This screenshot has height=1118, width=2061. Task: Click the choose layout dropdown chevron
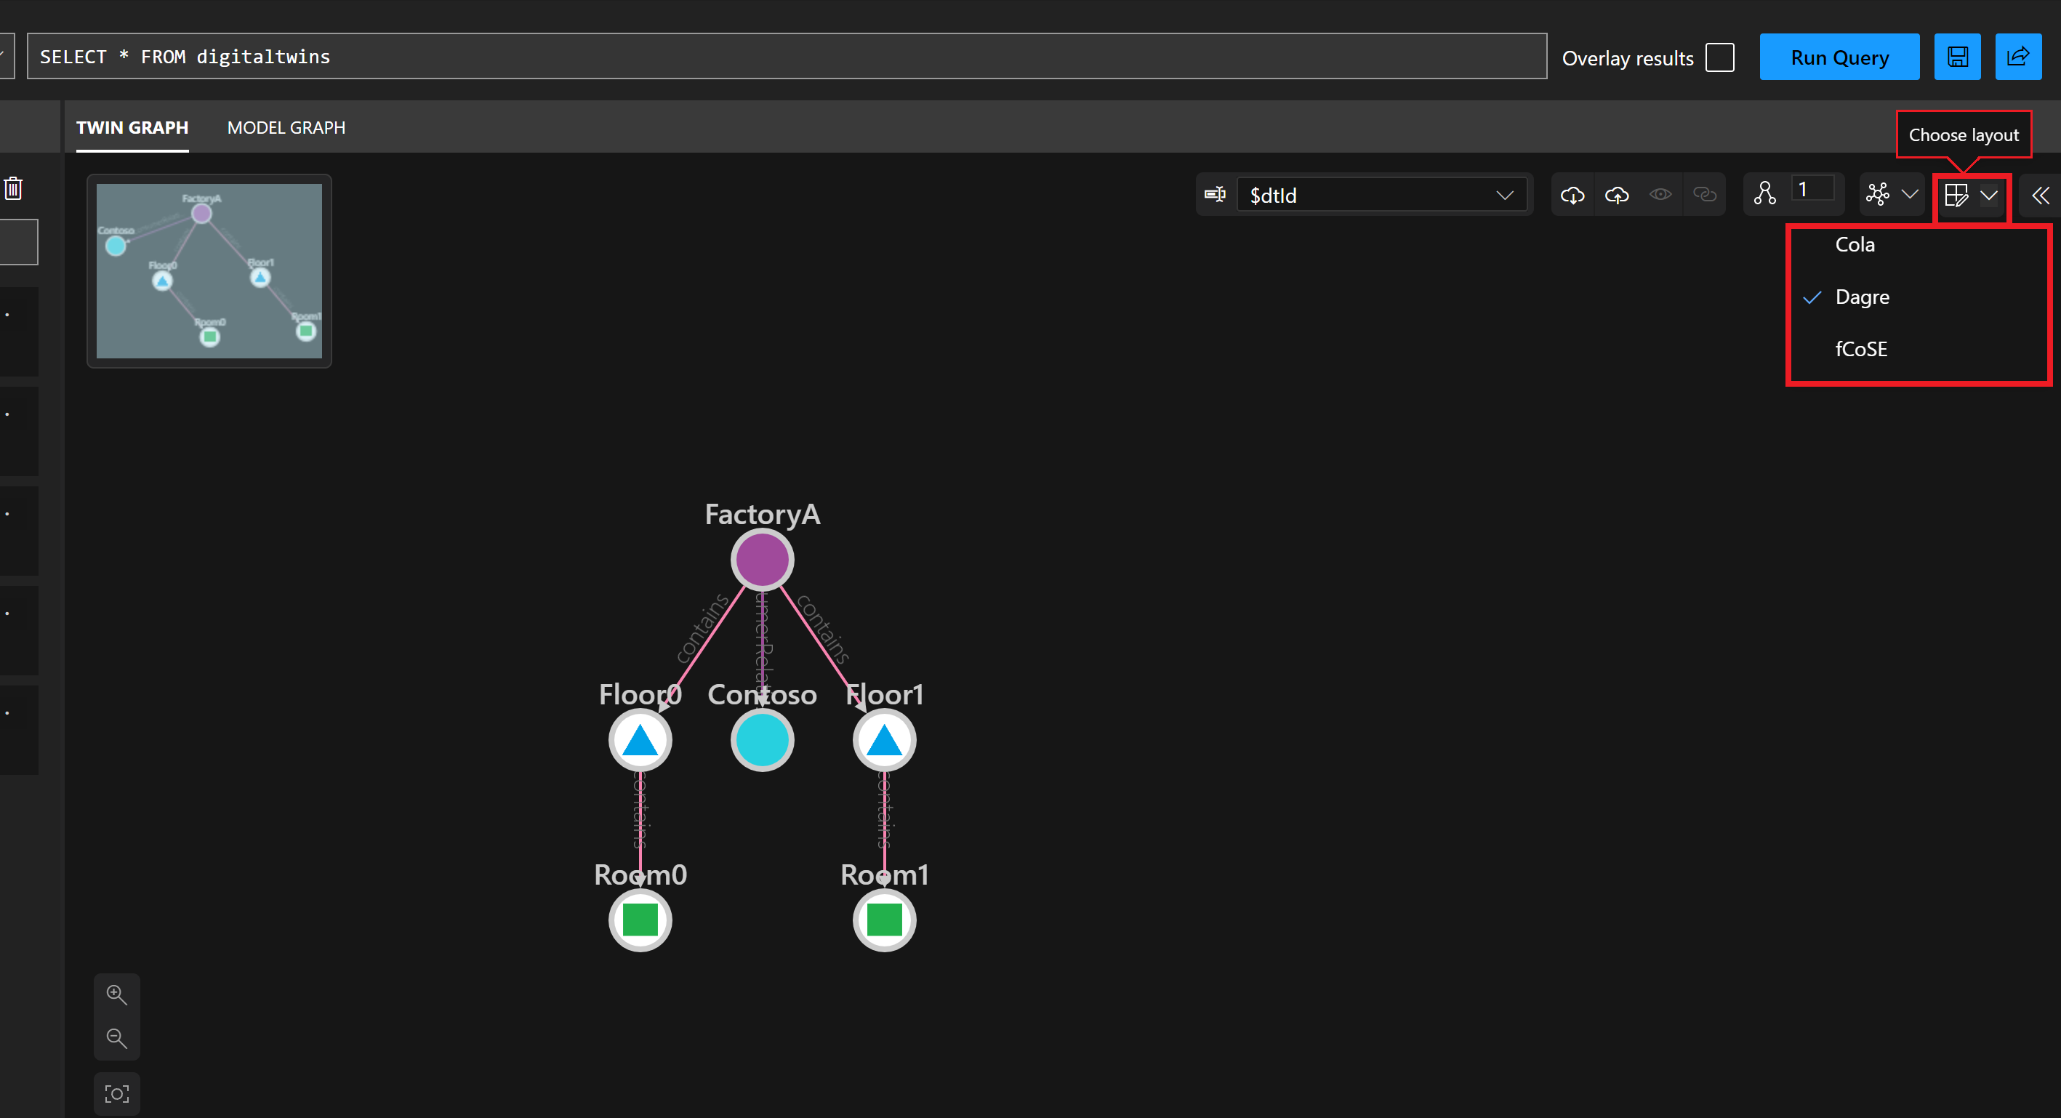tap(1988, 196)
